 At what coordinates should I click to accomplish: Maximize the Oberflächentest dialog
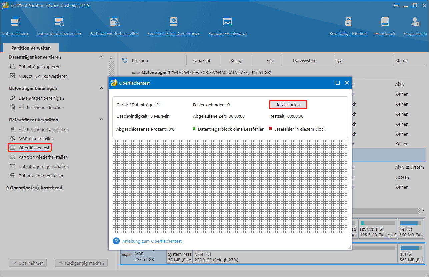(337, 83)
